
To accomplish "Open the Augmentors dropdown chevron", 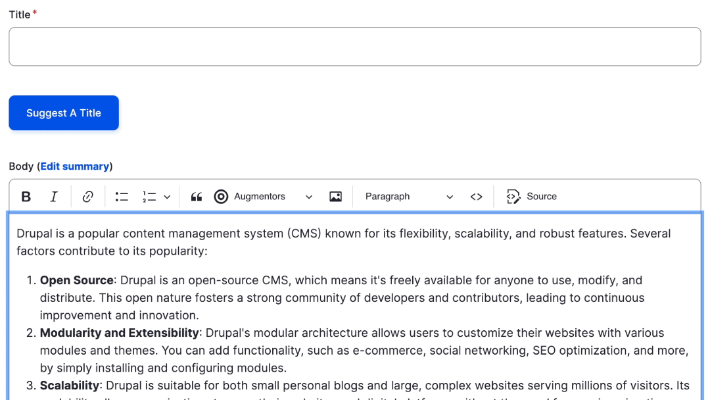I will point(309,197).
